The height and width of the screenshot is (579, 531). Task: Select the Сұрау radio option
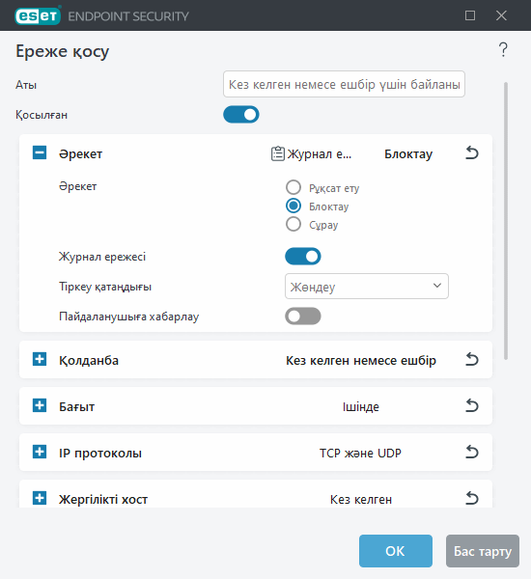(293, 224)
